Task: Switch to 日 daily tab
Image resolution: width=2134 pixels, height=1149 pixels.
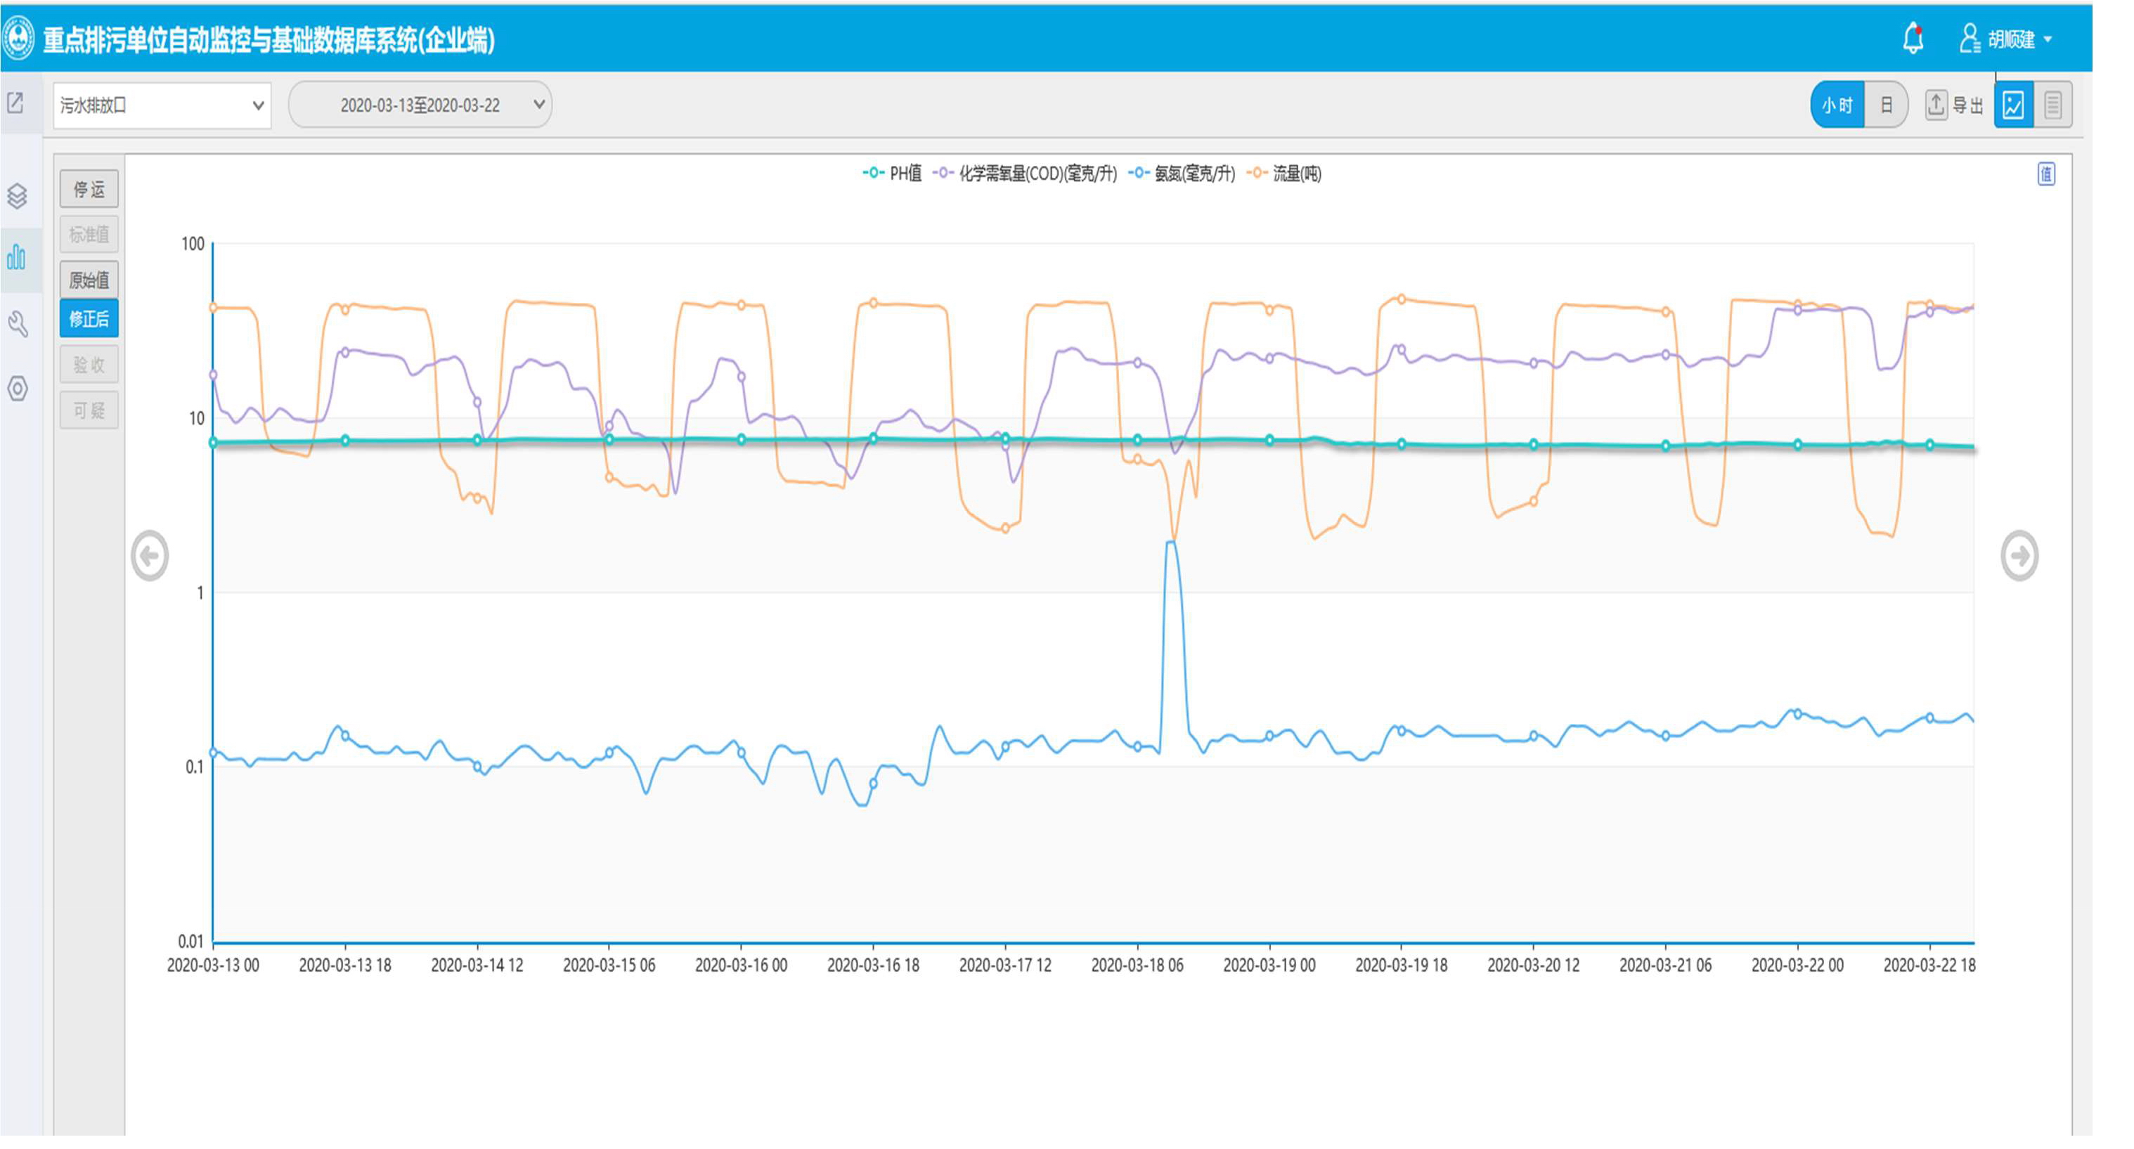Action: [x=1887, y=105]
